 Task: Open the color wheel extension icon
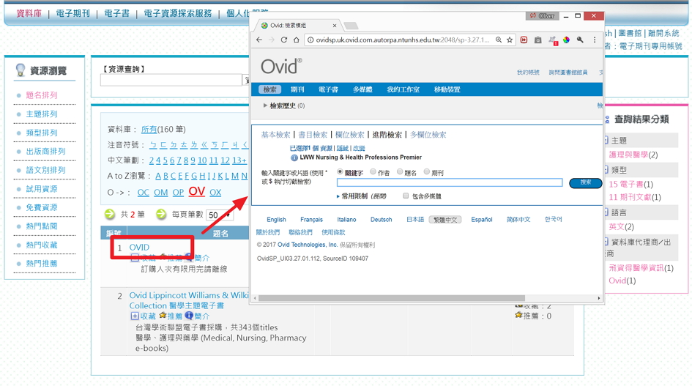coord(566,40)
